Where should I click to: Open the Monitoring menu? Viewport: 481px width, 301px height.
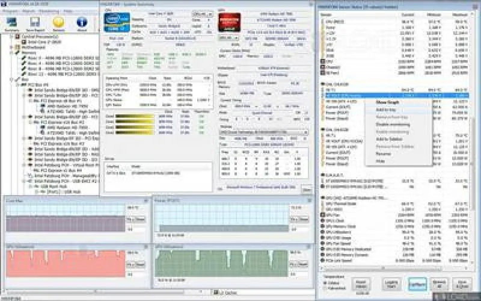(49, 11)
